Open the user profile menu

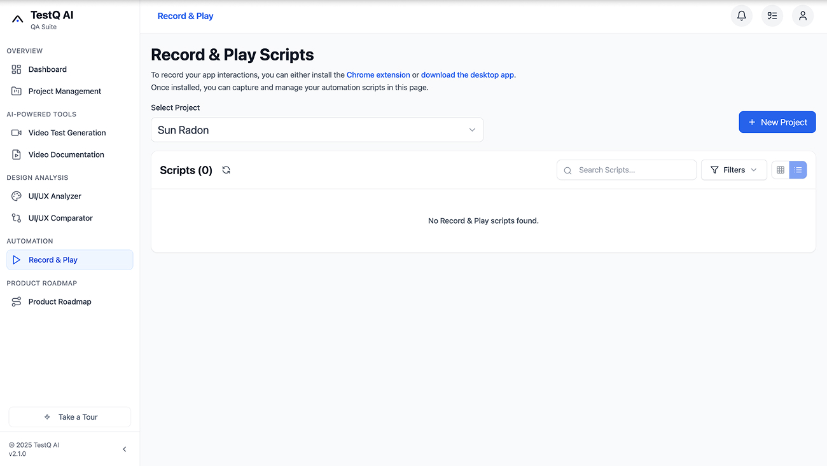point(802,15)
